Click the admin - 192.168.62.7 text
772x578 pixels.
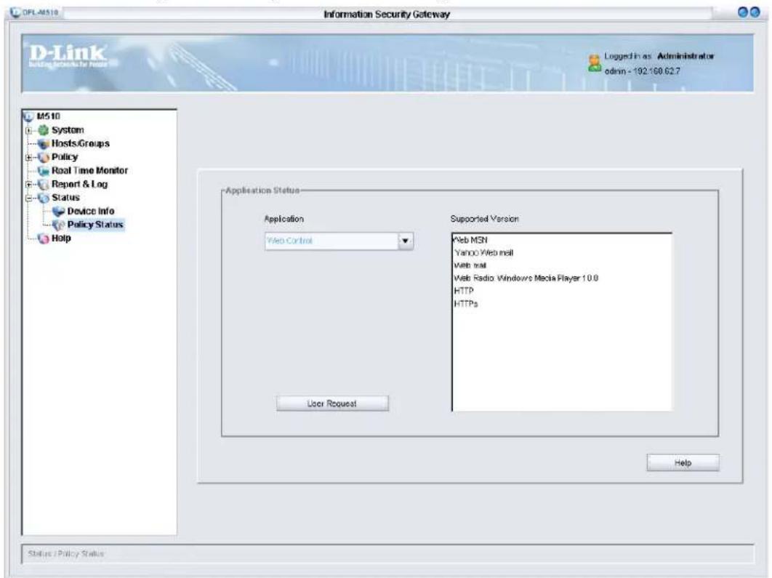[x=643, y=71]
